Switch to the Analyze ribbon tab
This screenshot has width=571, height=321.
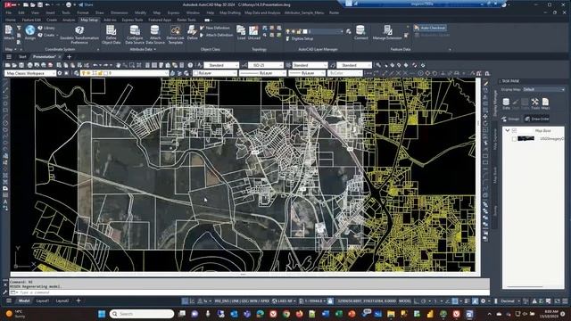[x=69, y=20]
